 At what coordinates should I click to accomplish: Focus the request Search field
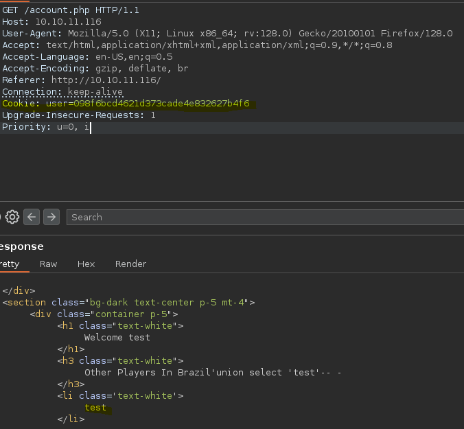pos(265,217)
